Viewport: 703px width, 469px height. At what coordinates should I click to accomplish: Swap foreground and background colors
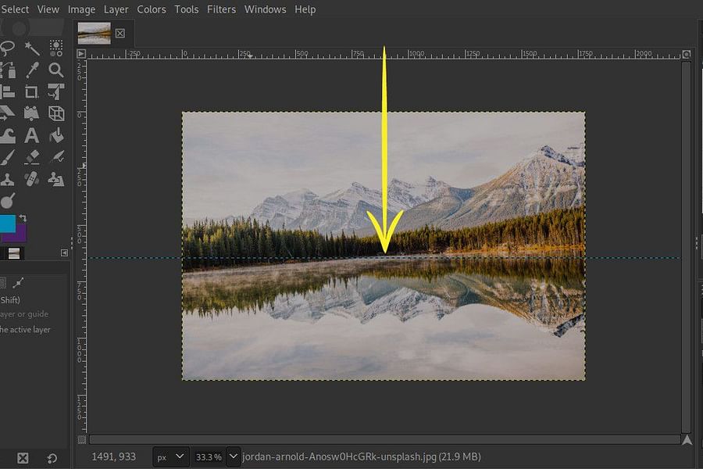click(x=23, y=217)
